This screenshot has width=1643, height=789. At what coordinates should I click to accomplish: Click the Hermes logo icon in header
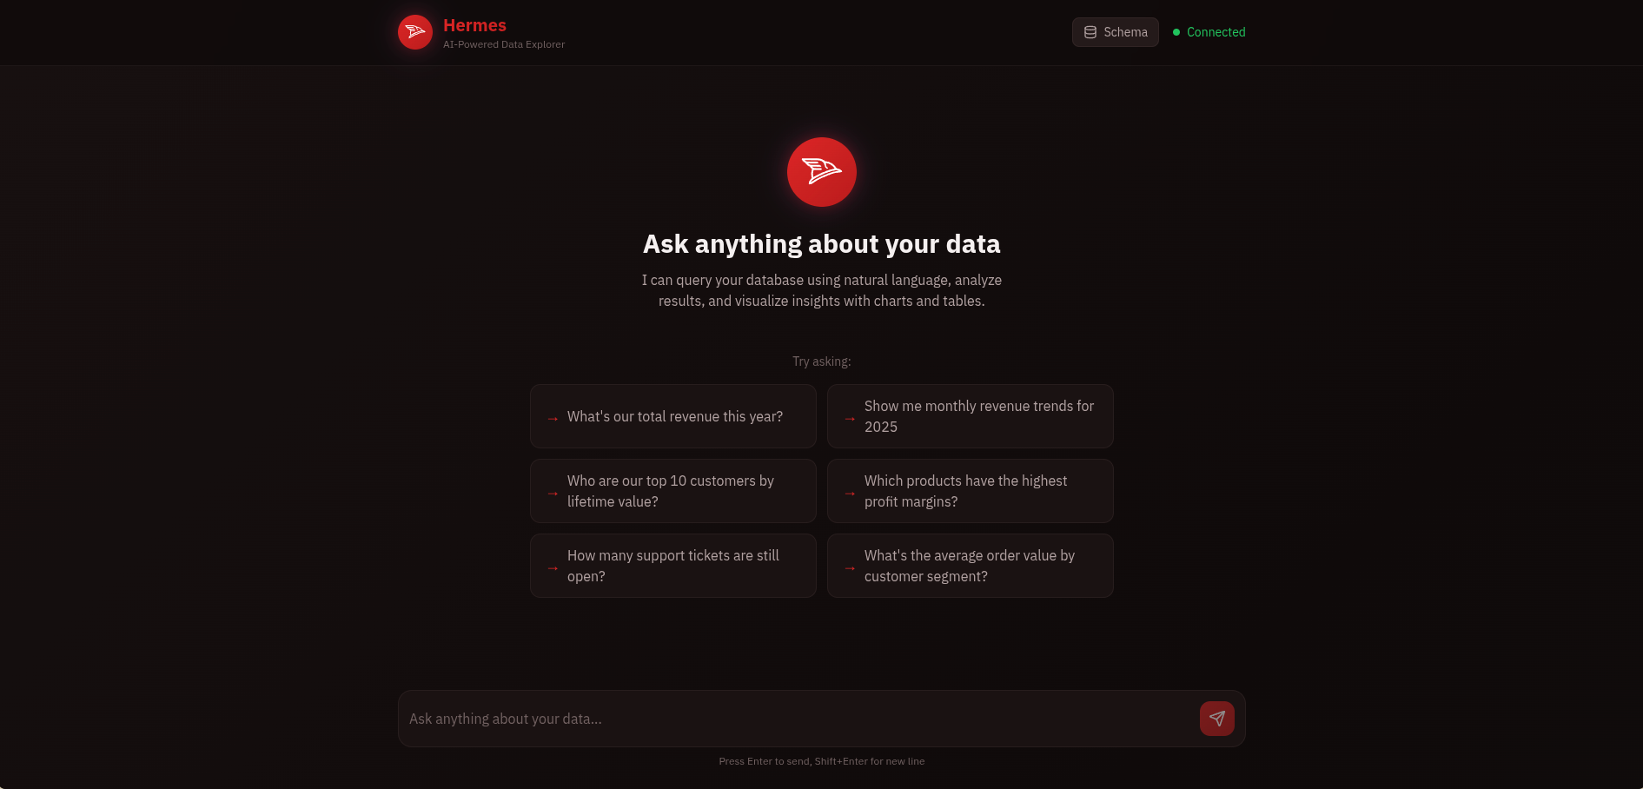coord(415,32)
